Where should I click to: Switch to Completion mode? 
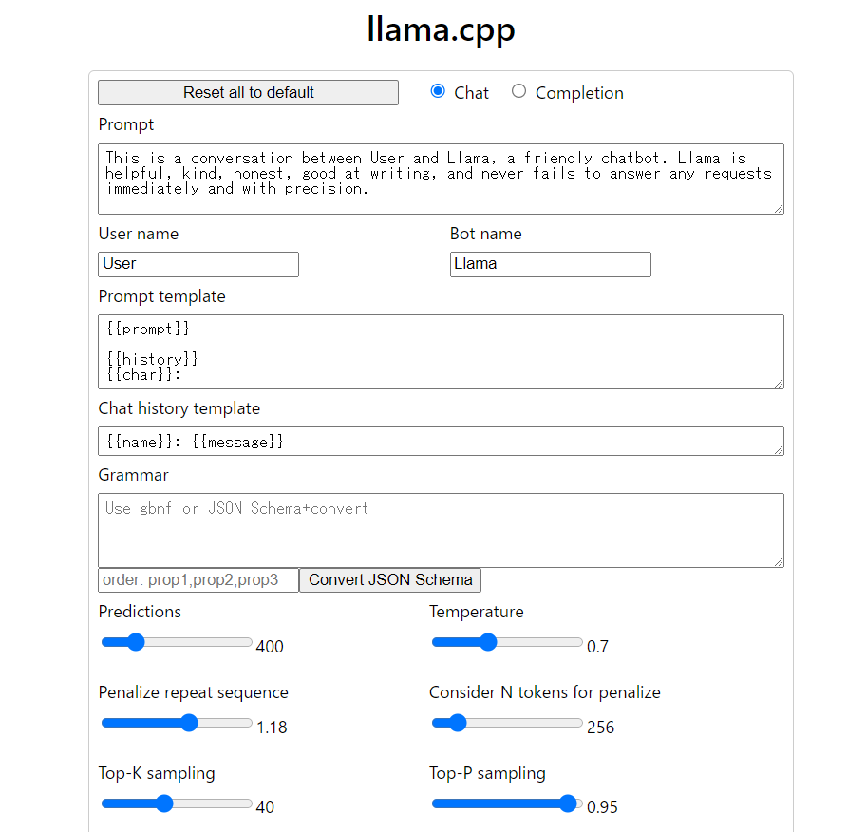pyautogui.click(x=518, y=91)
